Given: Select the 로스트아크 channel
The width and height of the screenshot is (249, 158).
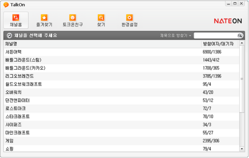Looking at the screenshot, I should click(121, 108).
